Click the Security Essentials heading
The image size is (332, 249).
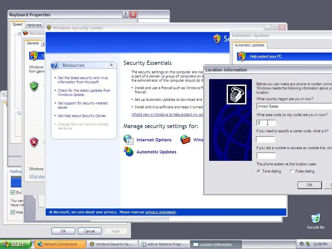[148, 63]
